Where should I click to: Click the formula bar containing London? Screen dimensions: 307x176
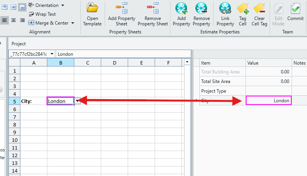[122, 54]
